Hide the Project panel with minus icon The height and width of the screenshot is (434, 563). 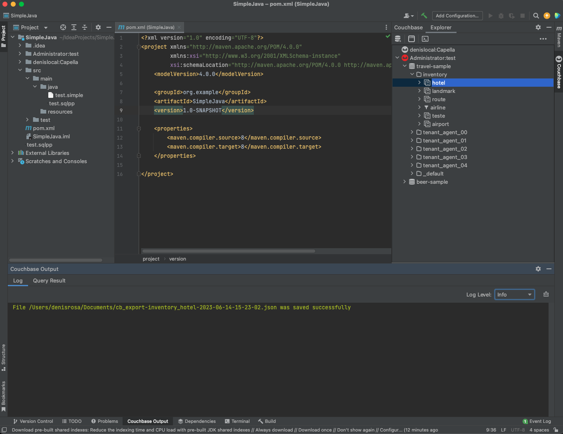point(109,27)
